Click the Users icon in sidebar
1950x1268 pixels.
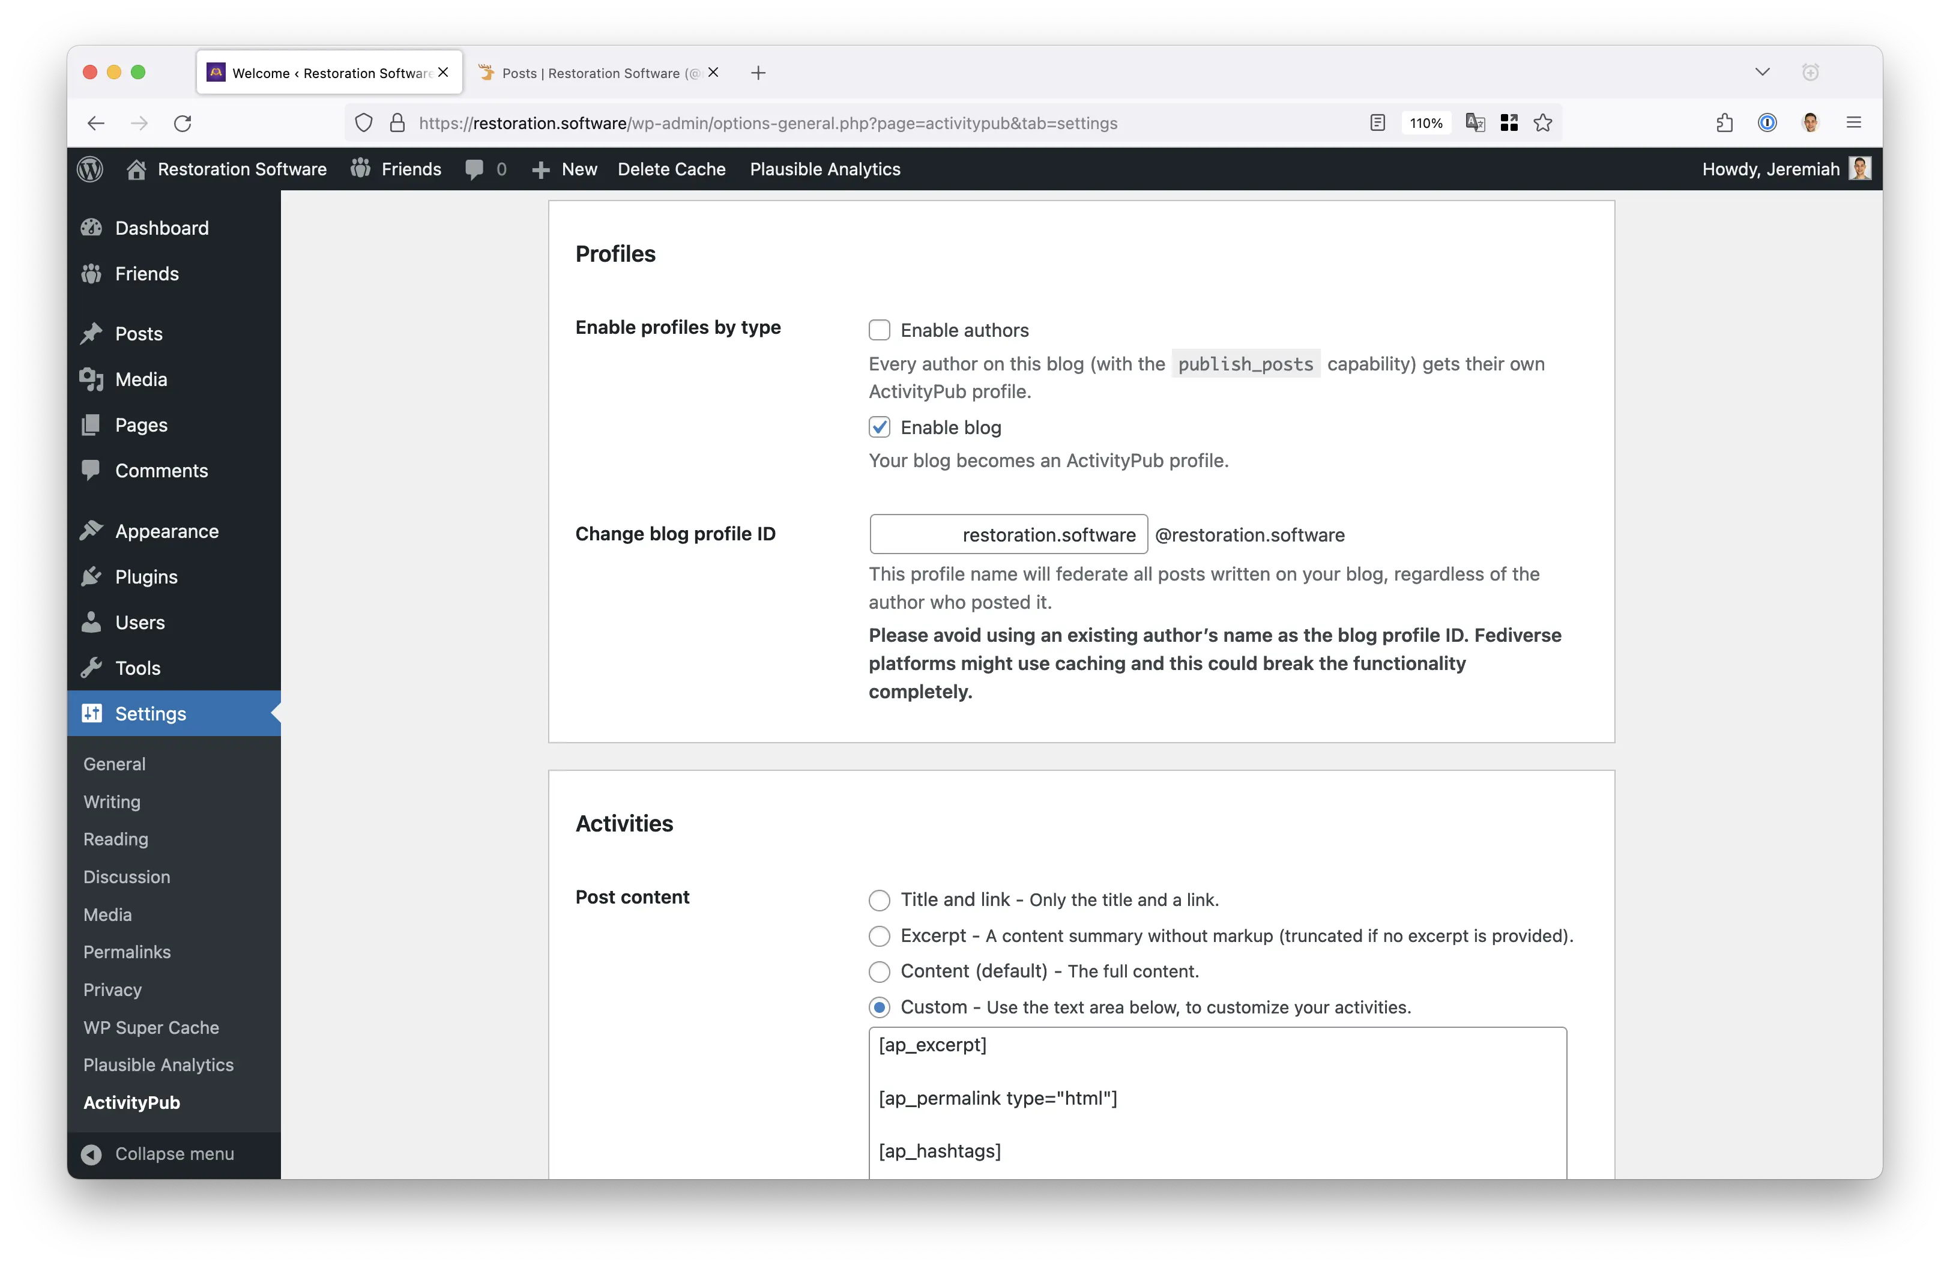click(x=92, y=621)
